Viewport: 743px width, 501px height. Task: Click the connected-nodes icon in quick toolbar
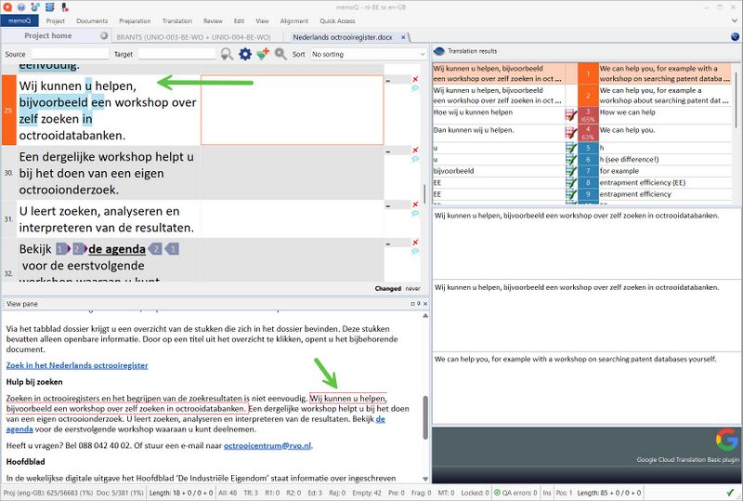pos(35,7)
